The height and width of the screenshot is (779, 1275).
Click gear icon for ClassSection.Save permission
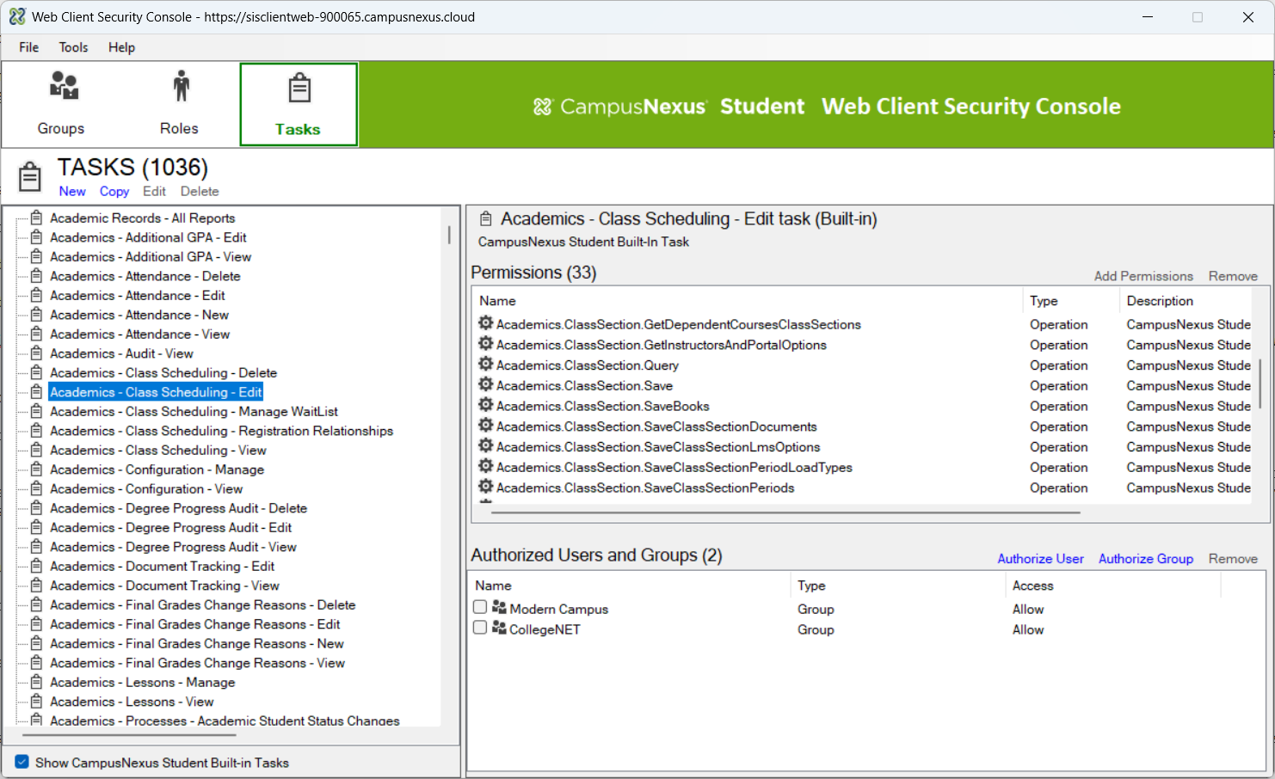point(486,384)
